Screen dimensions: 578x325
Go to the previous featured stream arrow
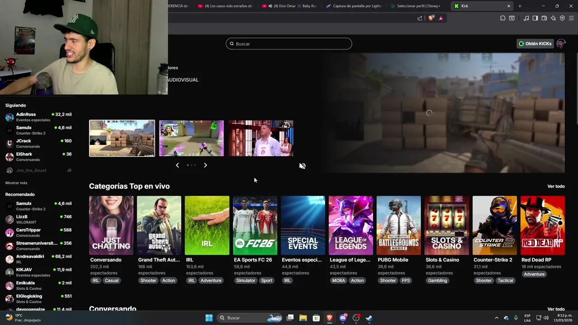[177, 165]
